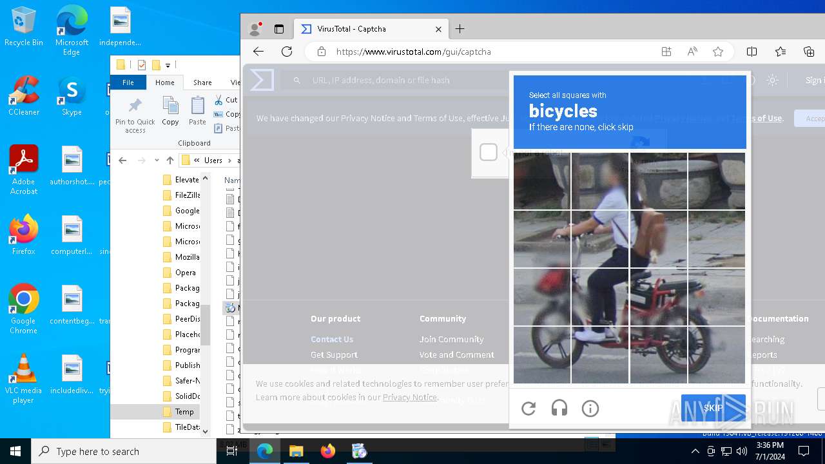The height and width of the screenshot is (464, 825).
Task: Open Quick Access Toolbar dropdown in Explorer
Action: pyautogui.click(x=168, y=65)
